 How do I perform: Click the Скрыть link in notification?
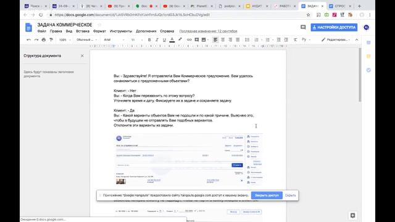click(x=291, y=195)
